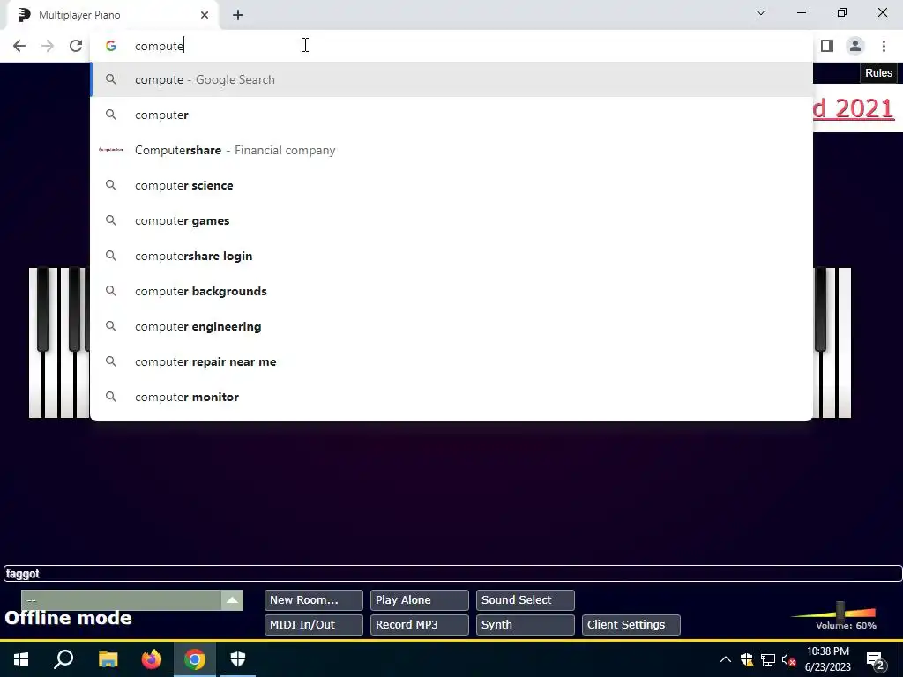Click the network tray icon
903x677 pixels.
[768, 659]
